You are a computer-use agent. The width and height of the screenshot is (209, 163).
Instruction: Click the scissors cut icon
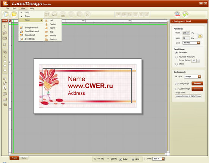coord(63,15)
